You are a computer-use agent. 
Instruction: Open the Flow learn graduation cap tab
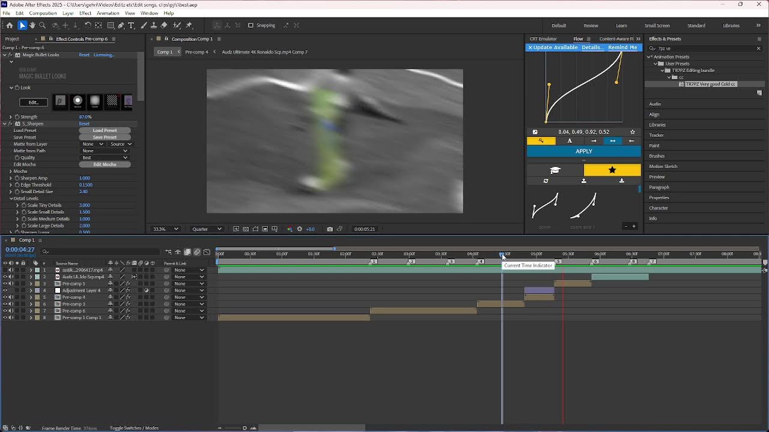click(555, 170)
